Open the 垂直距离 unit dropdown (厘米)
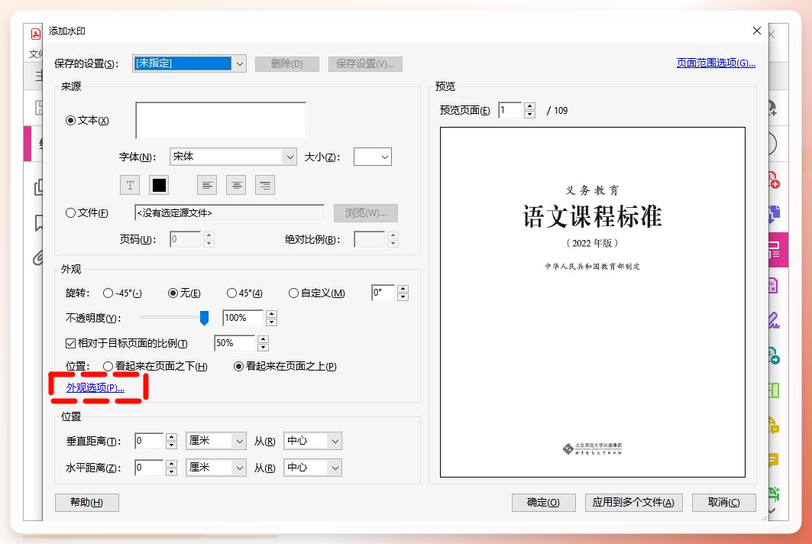 point(216,441)
